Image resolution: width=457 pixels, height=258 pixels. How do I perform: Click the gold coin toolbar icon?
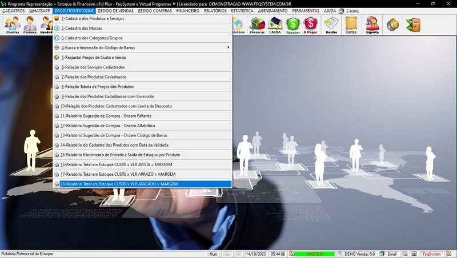[392, 25]
